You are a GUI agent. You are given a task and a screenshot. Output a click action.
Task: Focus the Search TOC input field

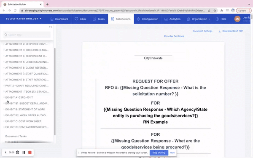click(27, 35)
